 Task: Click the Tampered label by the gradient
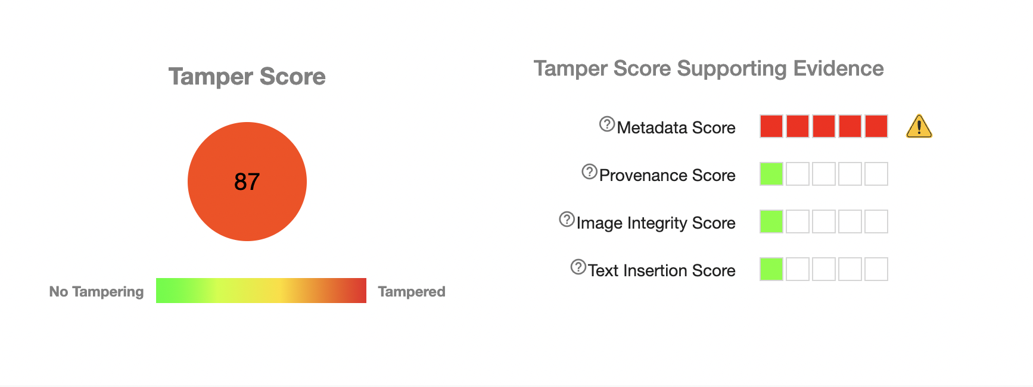pyautogui.click(x=412, y=292)
